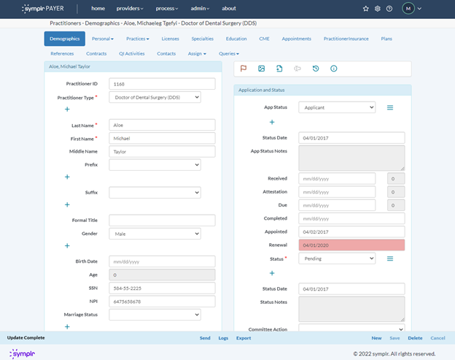Click the Cancel button
The image size is (455, 360).
438,338
